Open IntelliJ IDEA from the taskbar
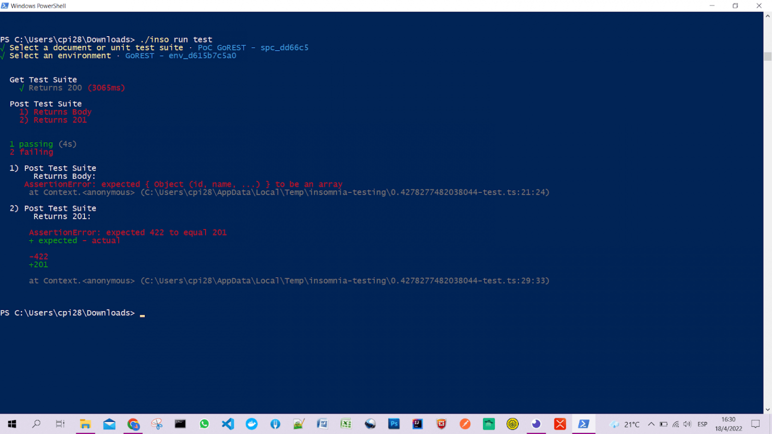 tap(418, 424)
